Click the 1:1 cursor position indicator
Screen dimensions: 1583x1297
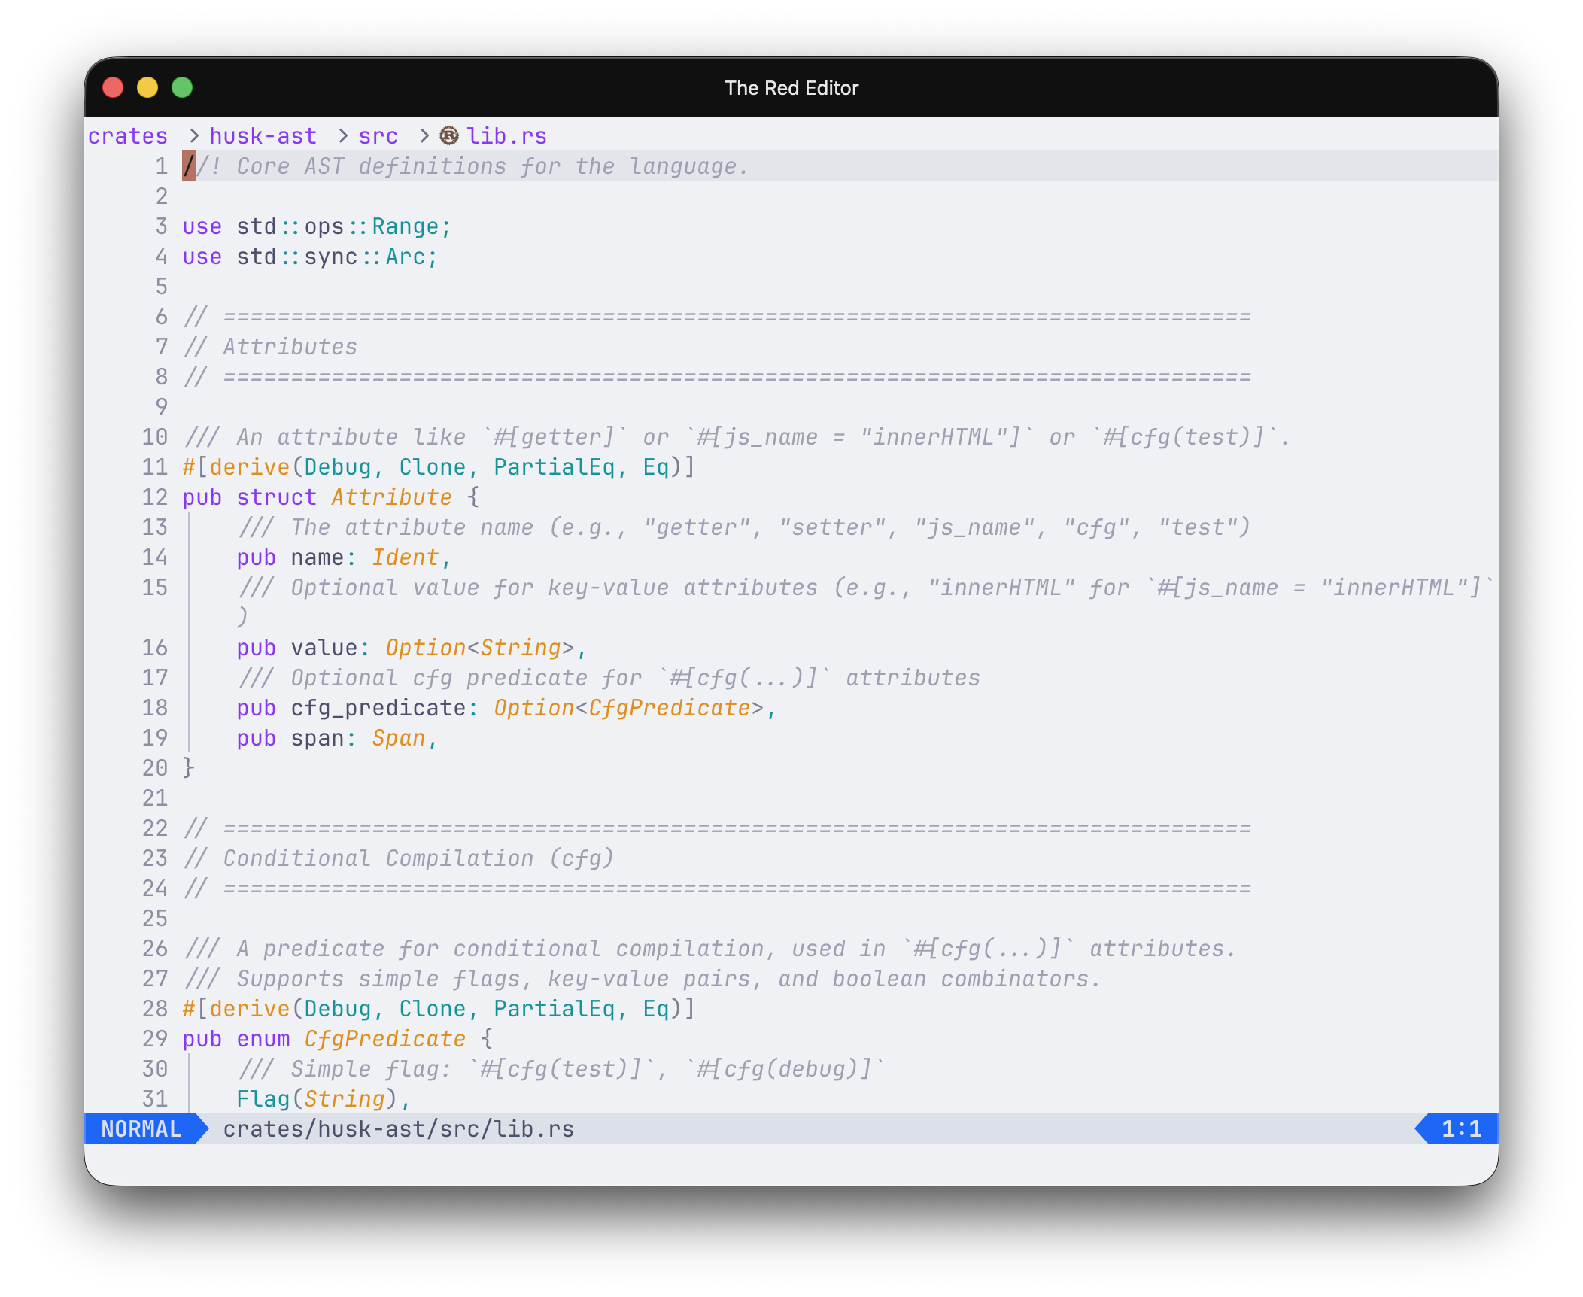pos(1460,1128)
